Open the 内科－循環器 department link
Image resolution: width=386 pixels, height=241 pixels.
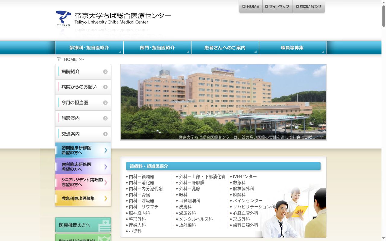pos(141,177)
